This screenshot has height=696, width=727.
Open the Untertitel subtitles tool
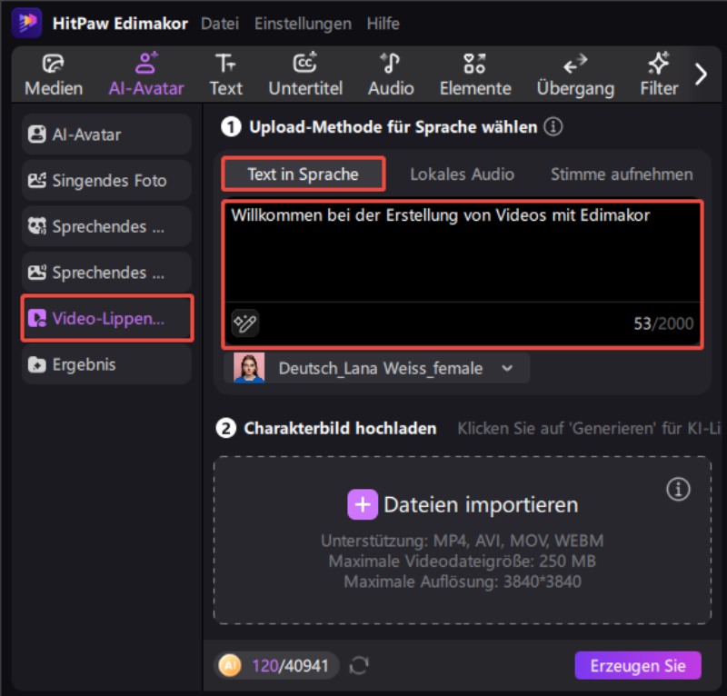[305, 75]
